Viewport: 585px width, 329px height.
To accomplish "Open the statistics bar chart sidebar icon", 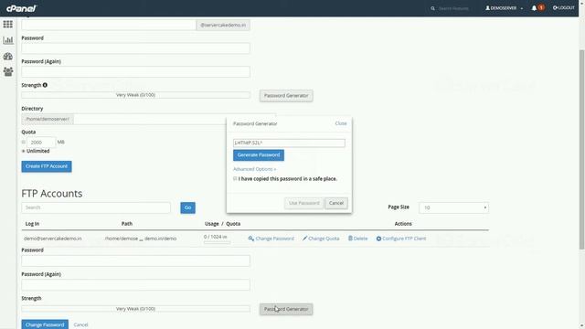I will [8, 40].
